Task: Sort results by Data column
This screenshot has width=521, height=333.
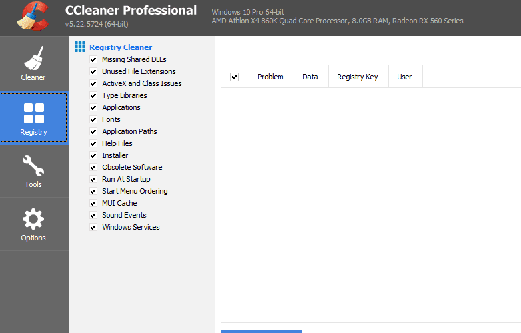Action: point(311,77)
